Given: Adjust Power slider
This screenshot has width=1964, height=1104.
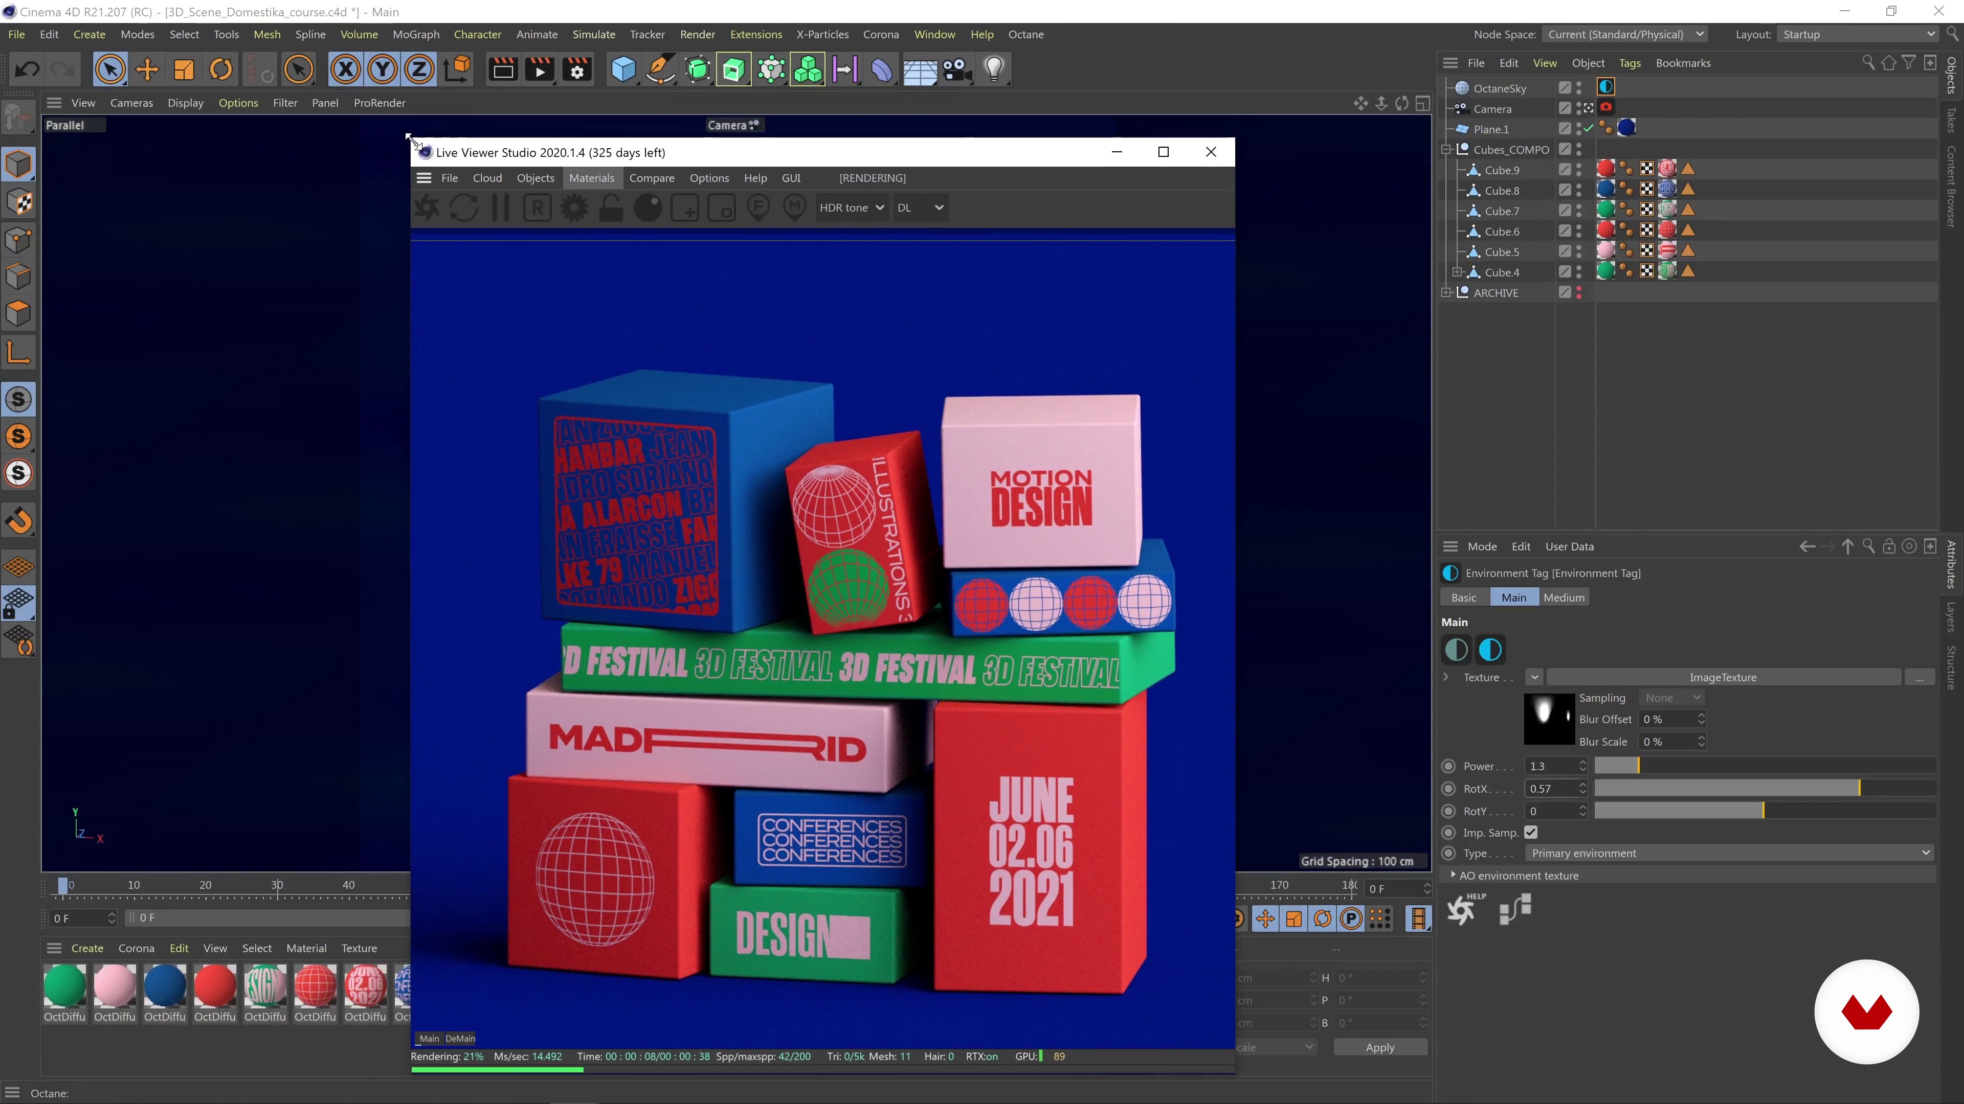Looking at the screenshot, I should tap(1764, 767).
